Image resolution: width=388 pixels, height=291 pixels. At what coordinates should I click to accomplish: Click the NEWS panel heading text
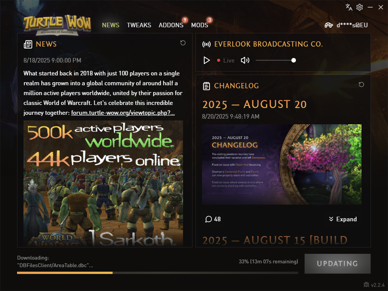pos(46,44)
